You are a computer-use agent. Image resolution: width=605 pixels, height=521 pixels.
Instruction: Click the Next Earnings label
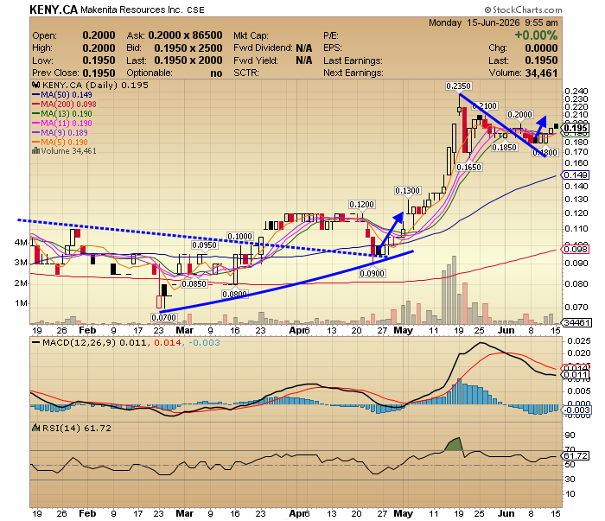(x=353, y=73)
